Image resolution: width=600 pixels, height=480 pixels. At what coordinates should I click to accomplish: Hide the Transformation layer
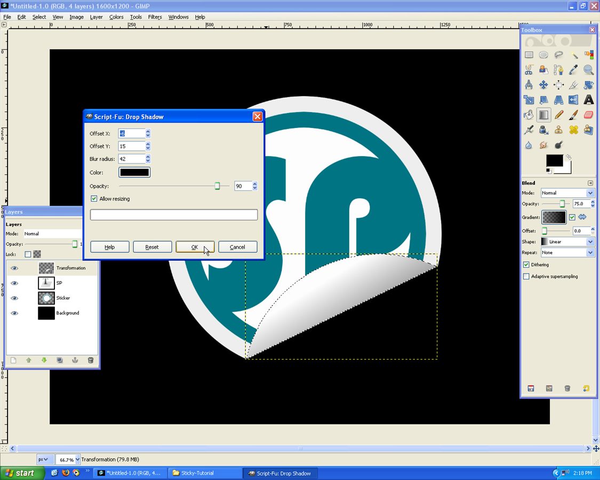click(14, 268)
